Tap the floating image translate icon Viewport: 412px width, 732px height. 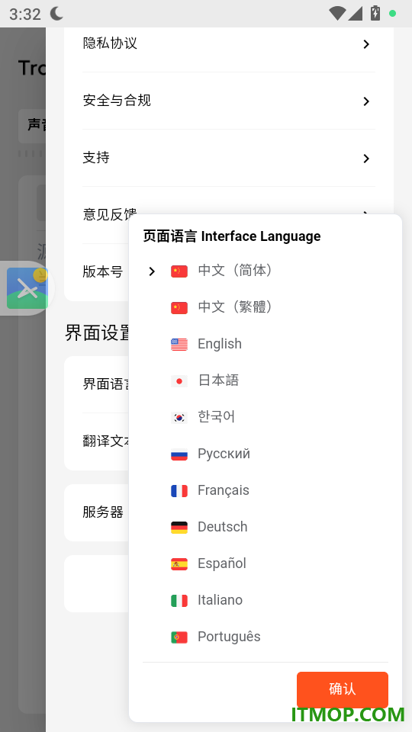[27, 288]
